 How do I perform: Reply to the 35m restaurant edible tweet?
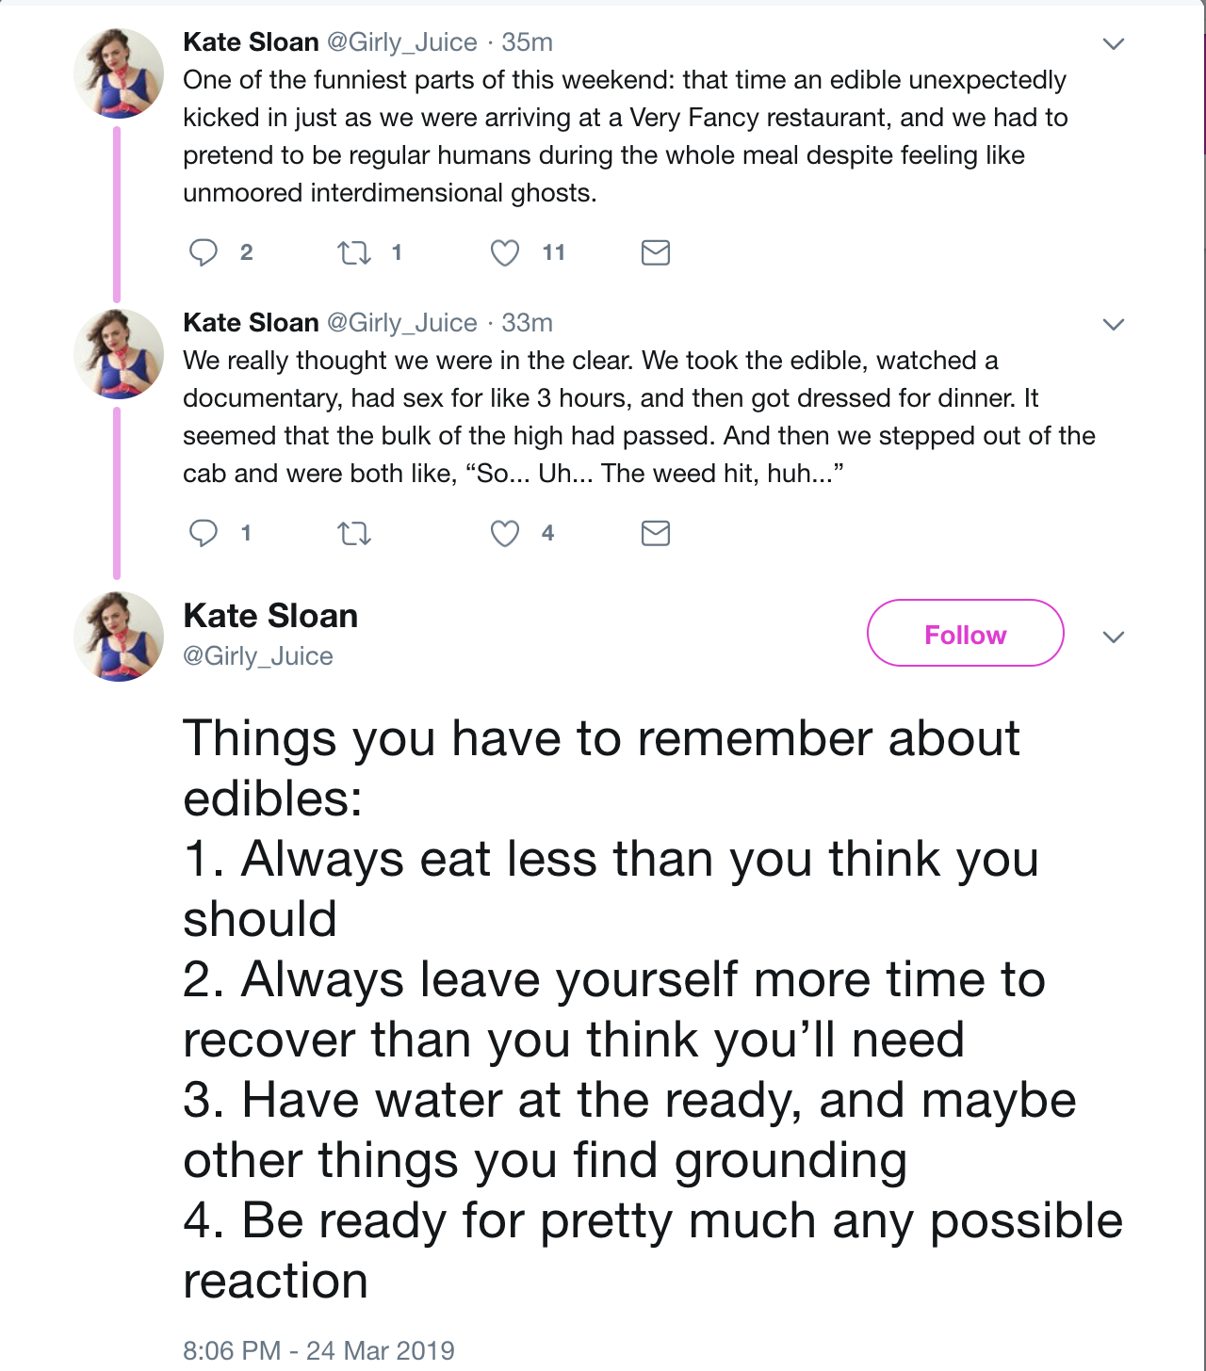pos(204,252)
